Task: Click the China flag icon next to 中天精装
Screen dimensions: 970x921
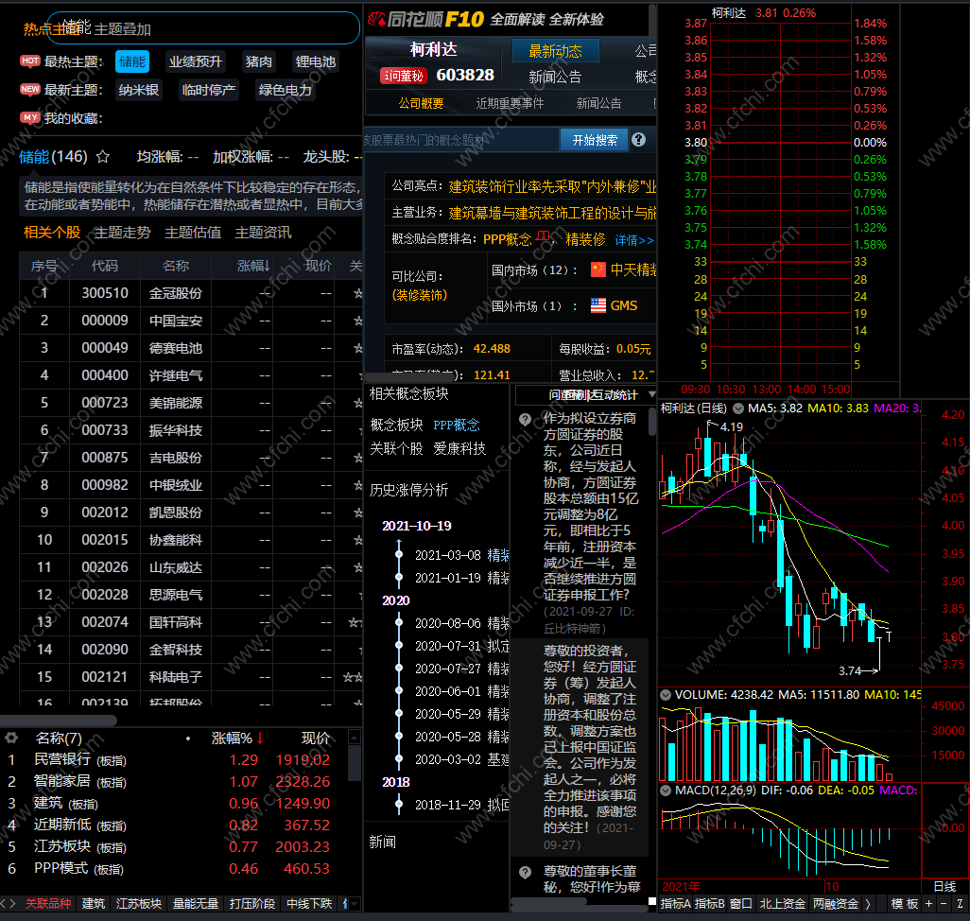Action: point(598,269)
